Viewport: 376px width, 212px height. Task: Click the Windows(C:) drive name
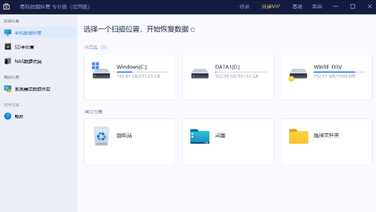point(132,67)
